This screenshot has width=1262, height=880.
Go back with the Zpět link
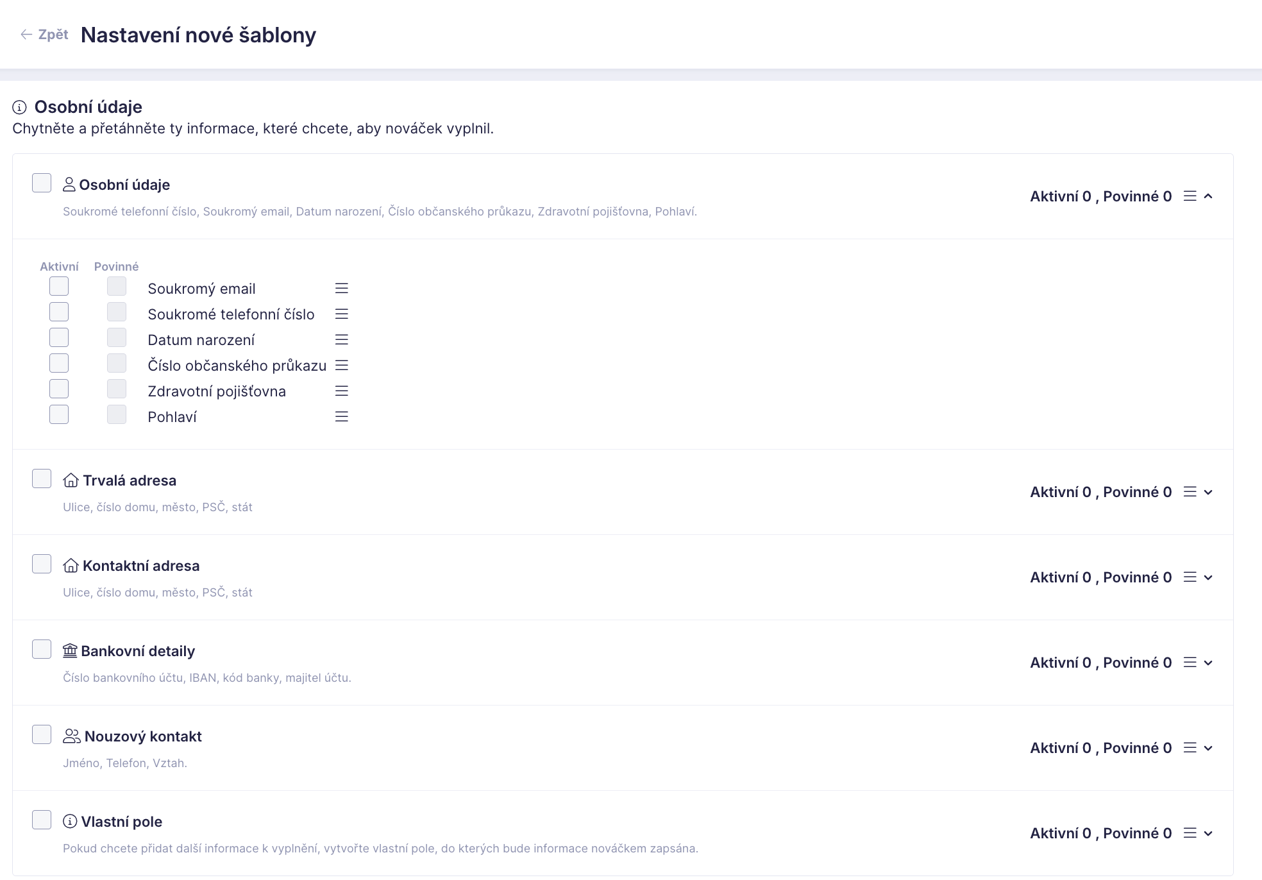(x=44, y=35)
